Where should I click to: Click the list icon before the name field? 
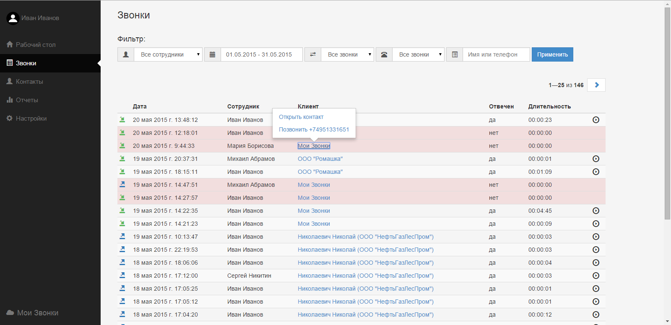(x=455, y=54)
